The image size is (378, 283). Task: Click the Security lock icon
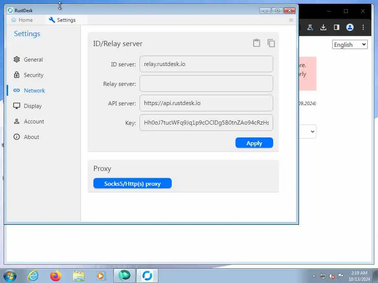click(17, 75)
